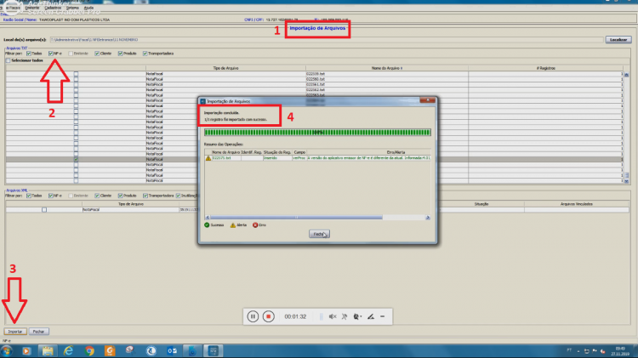Open the recorder pen annotation tool
Screen dimensions: 638x358
[x=371, y=316]
